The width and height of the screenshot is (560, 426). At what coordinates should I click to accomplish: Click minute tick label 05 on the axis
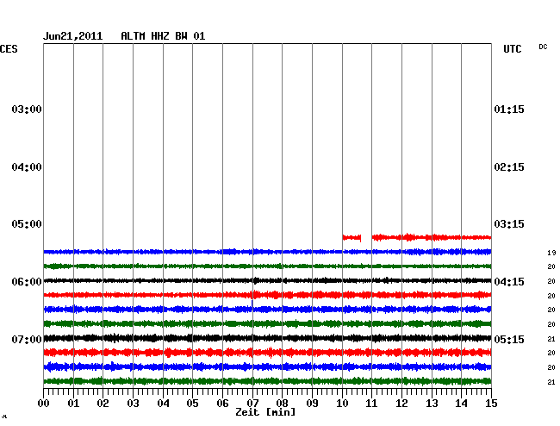pyautogui.click(x=192, y=404)
